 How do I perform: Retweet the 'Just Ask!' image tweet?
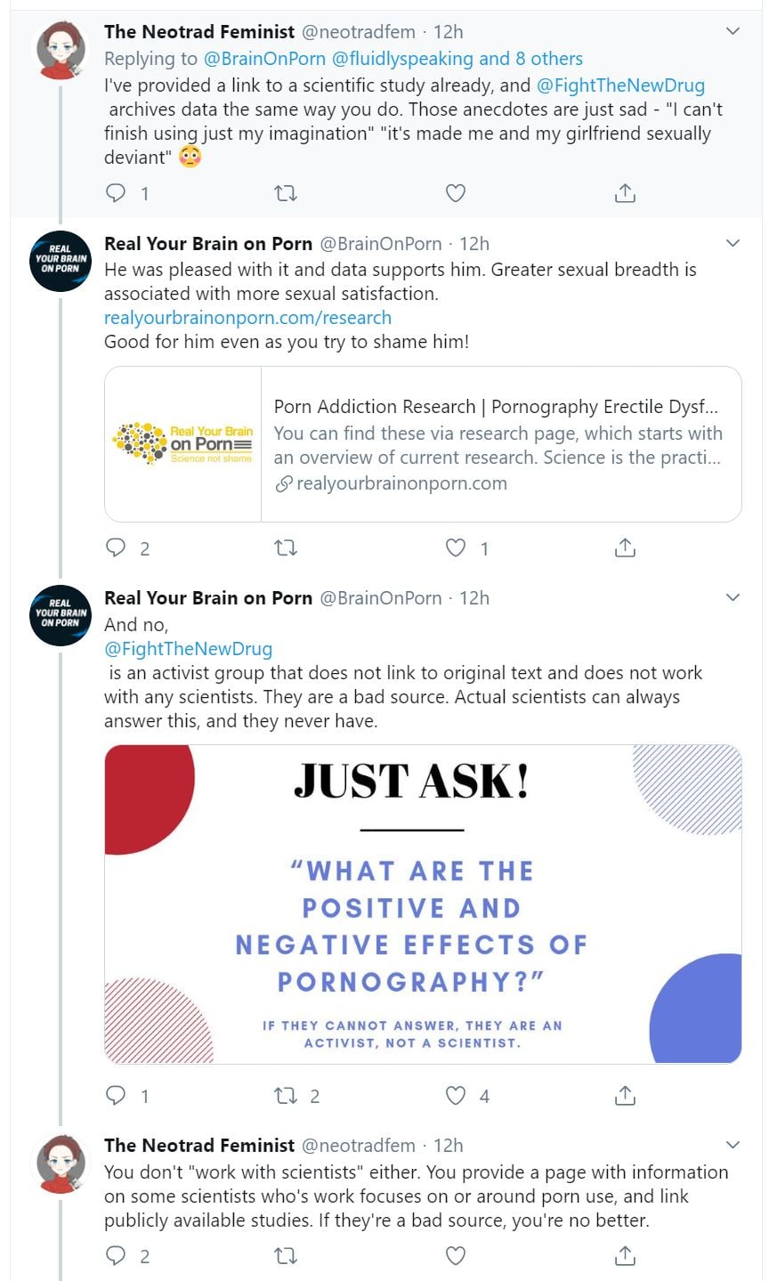[285, 1095]
